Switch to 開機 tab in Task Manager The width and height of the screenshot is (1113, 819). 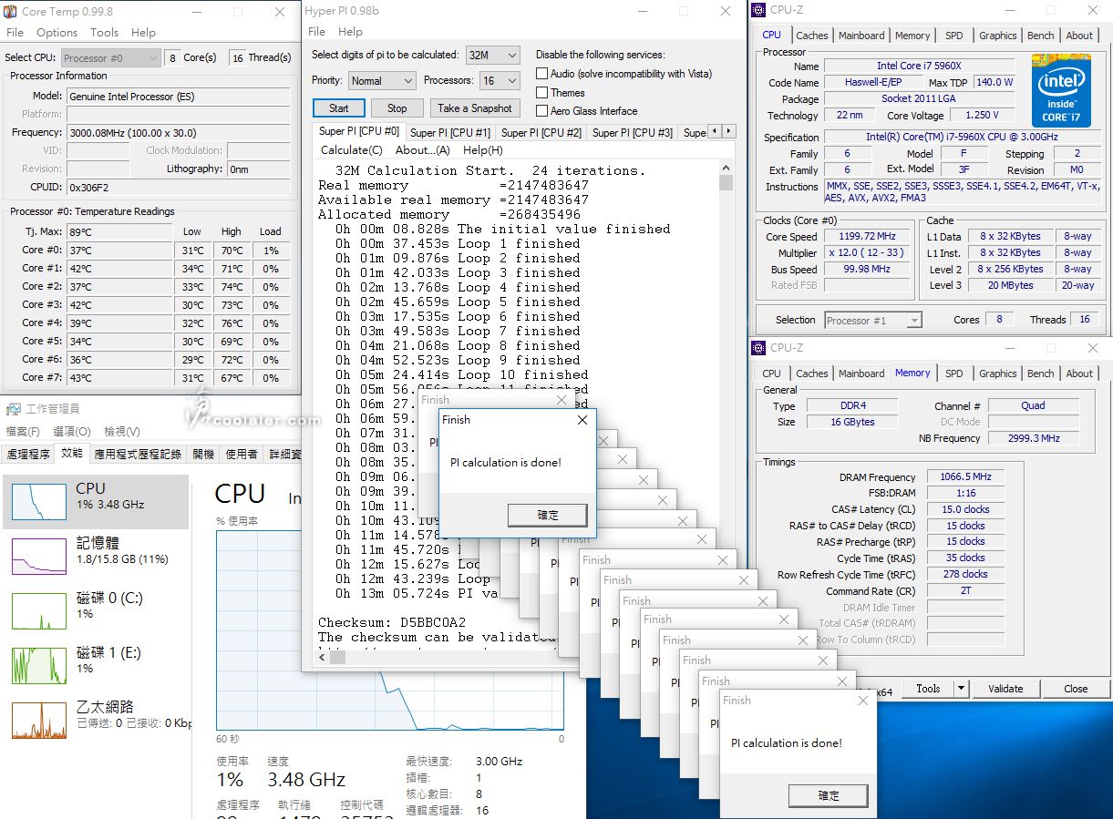(x=203, y=454)
